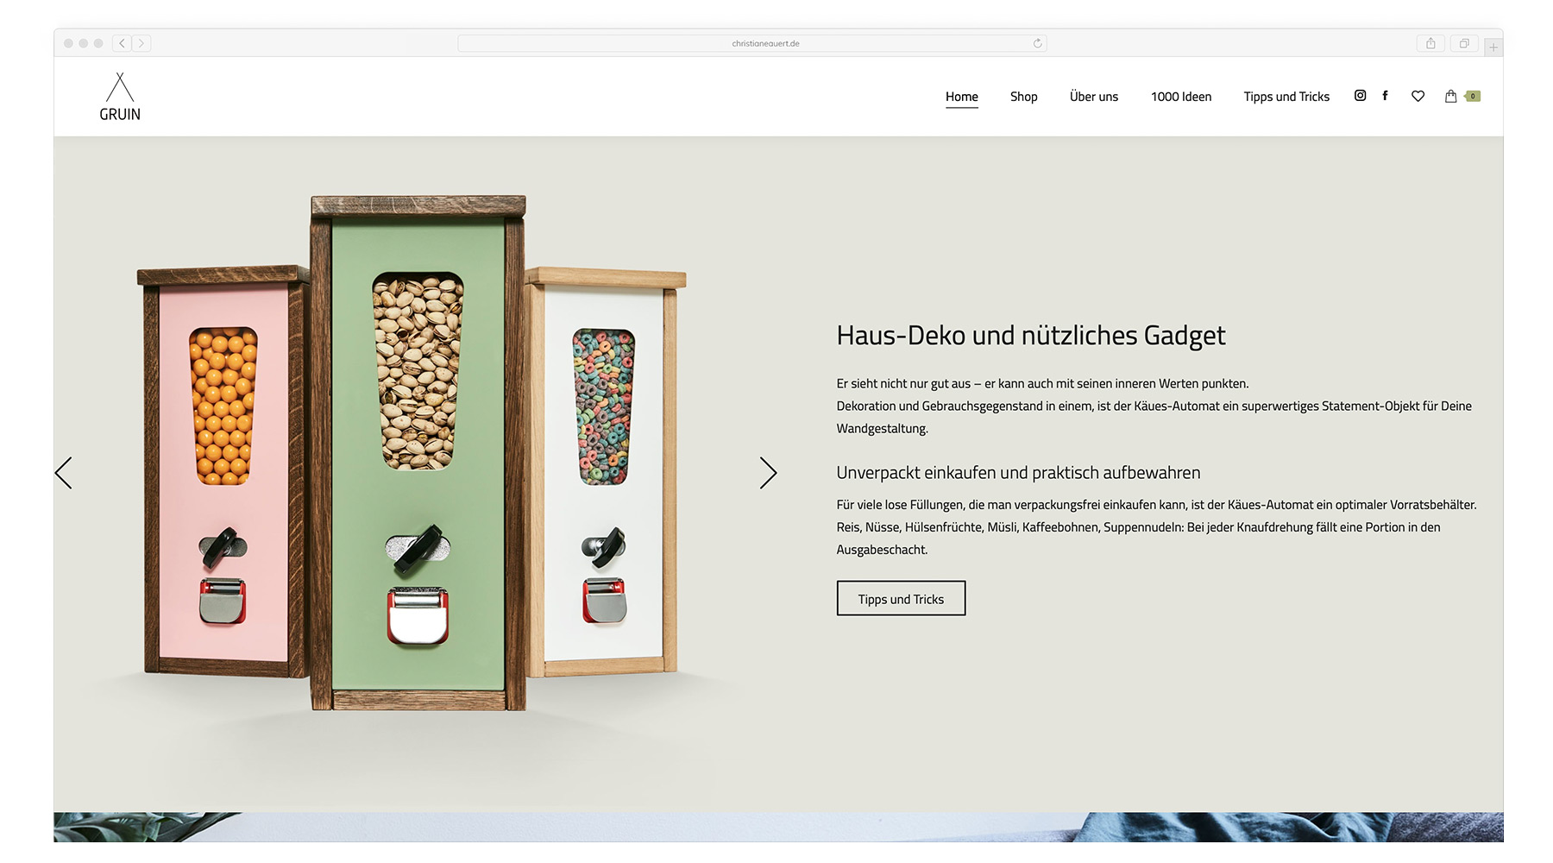Click the browser share icon

point(1430,43)
